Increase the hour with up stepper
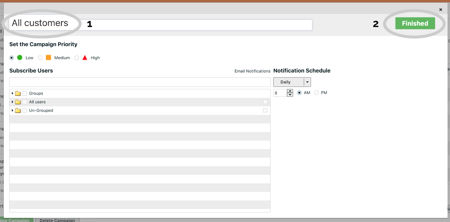 [x=290, y=91]
